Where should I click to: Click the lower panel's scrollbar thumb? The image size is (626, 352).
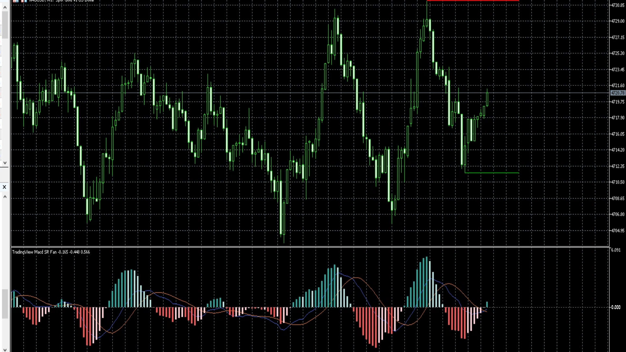5,303
